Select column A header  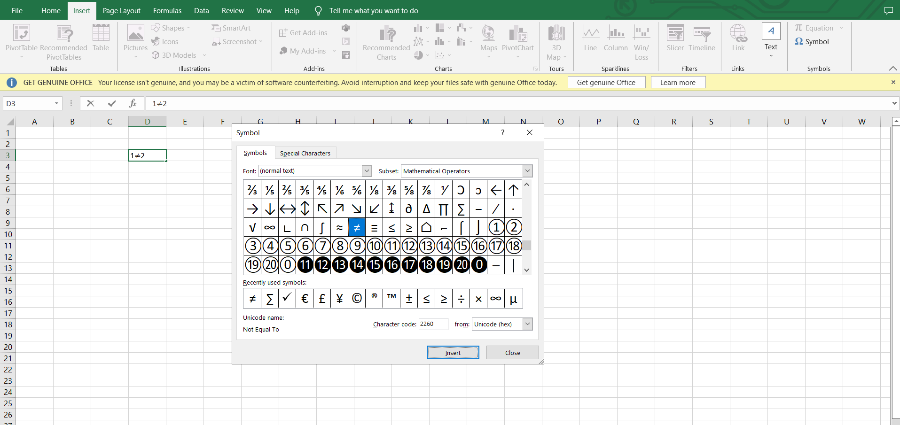[34, 122]
